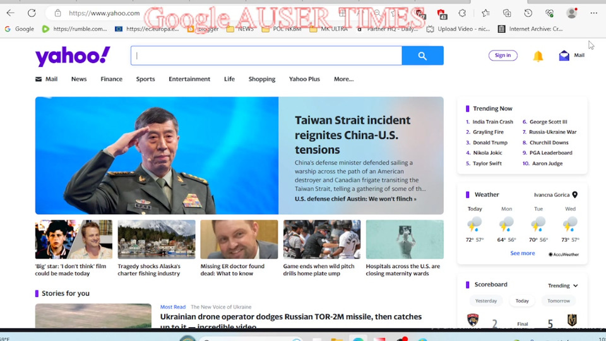Expand the More... navigation menu
Screen dimensions: 606x341
click(x=343, y=79)
